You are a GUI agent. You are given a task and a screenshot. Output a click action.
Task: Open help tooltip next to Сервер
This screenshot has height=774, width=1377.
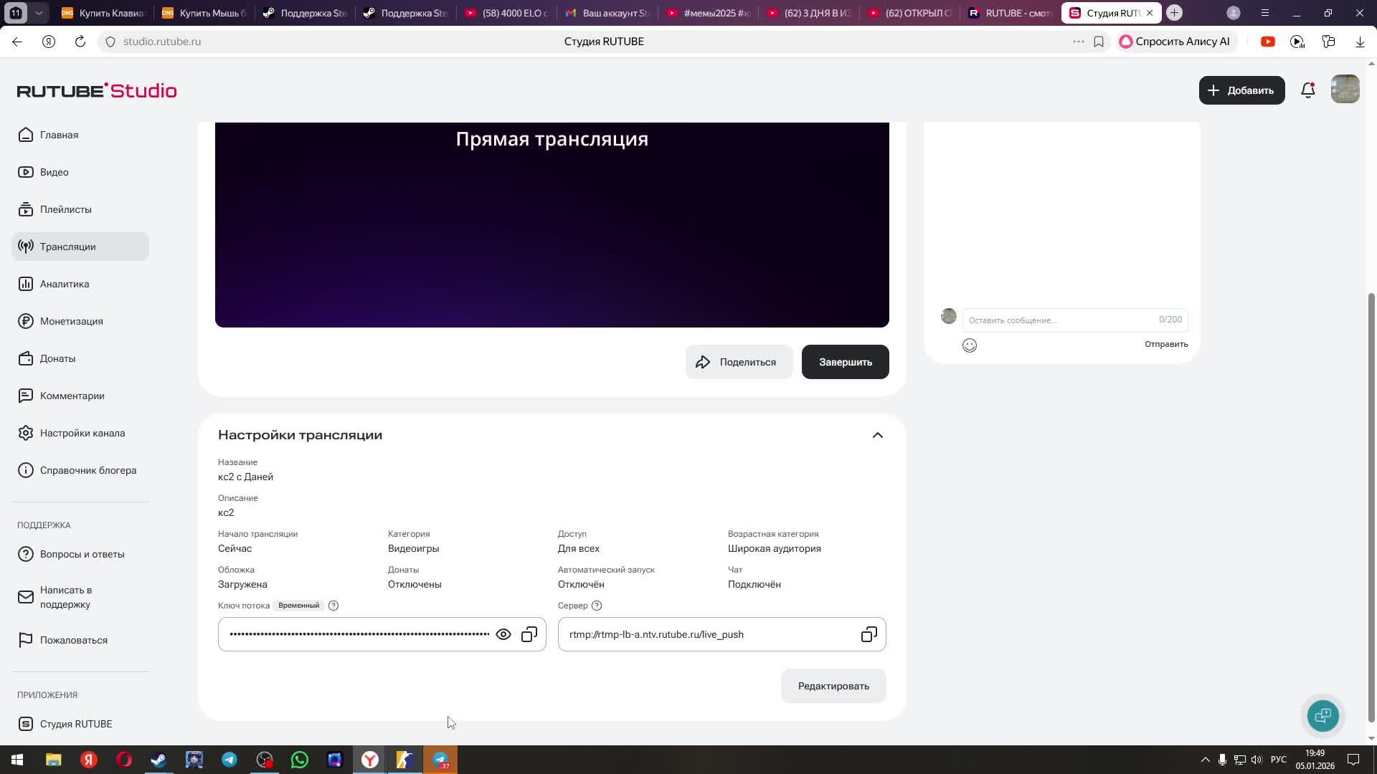point(597,606)
